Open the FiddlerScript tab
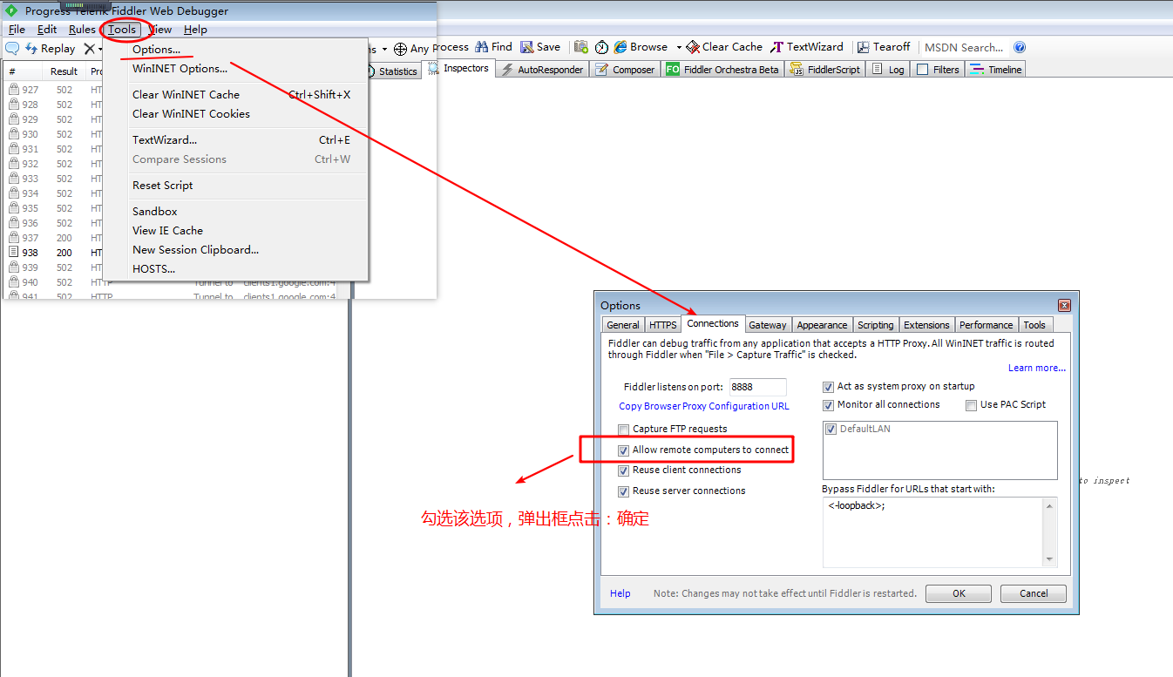Image resolution: width=1173 pixels, height=677 pixels. [825, 70]
